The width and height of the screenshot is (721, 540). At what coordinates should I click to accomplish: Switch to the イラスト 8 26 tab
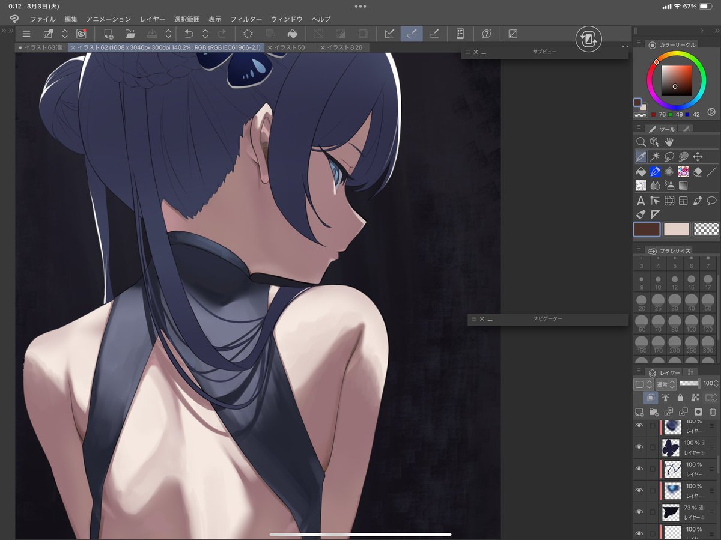(343, 47)
